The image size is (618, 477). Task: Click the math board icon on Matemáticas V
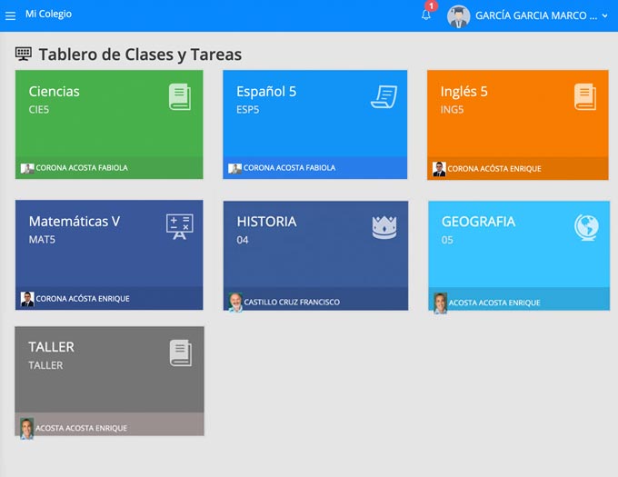pos(180,226)
